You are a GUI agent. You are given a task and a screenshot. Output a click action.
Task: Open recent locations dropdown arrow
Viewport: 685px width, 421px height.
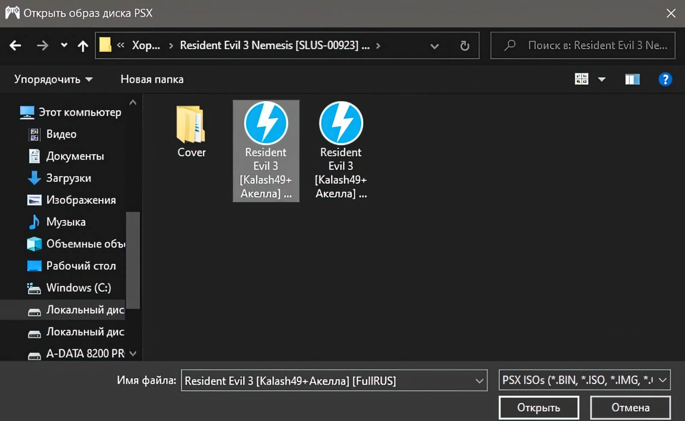coord(64,45)
